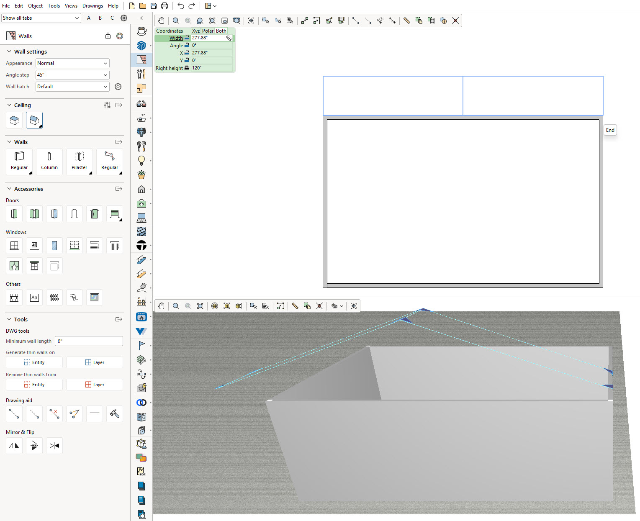Click the double door icon under Doors
Image resolution: width=640 pixels, height=521 pixels.
coord(34,214)
